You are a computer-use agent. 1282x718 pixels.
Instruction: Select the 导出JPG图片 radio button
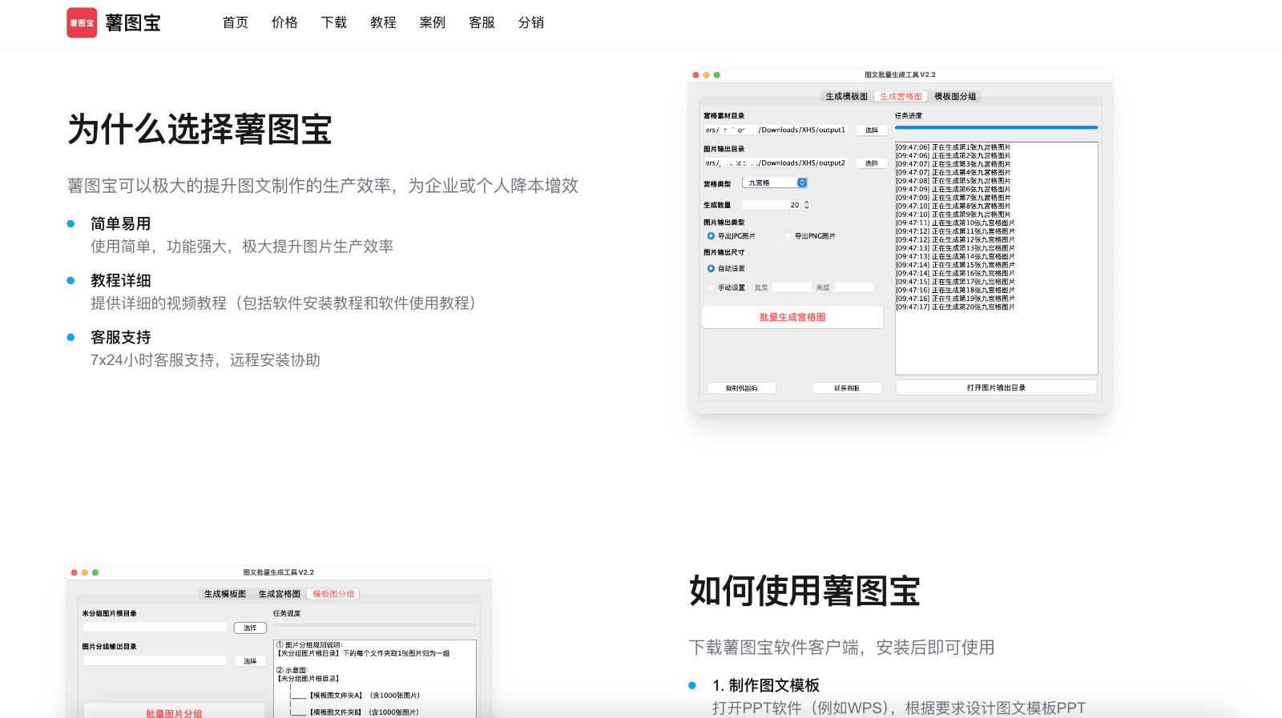(711, 236)
